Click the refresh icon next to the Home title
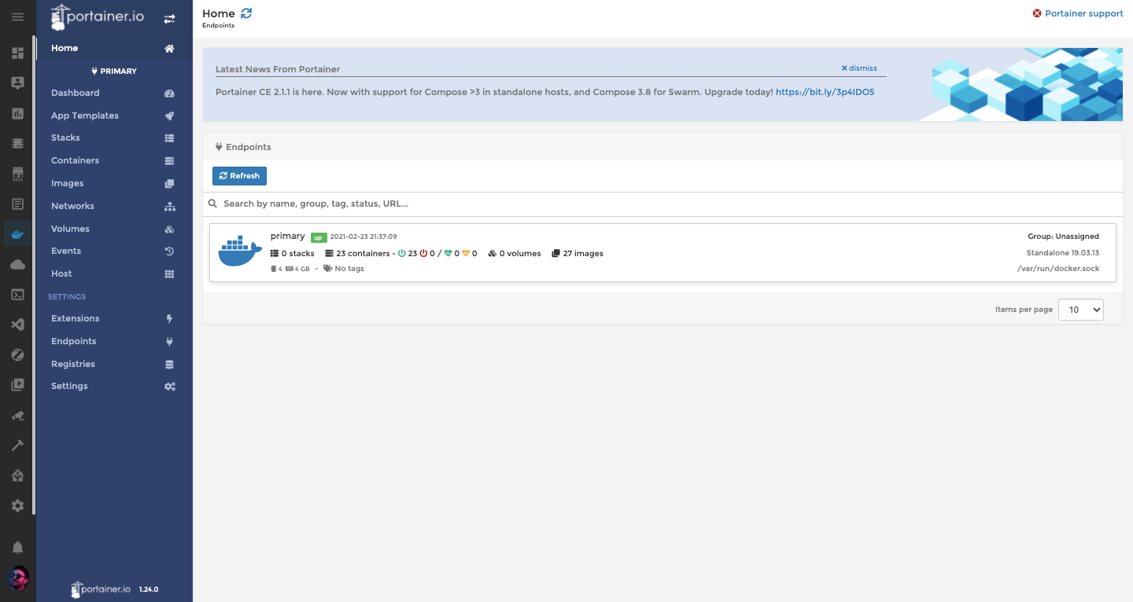Viewport: 1133px width, 602px height. tap(246, 13)
